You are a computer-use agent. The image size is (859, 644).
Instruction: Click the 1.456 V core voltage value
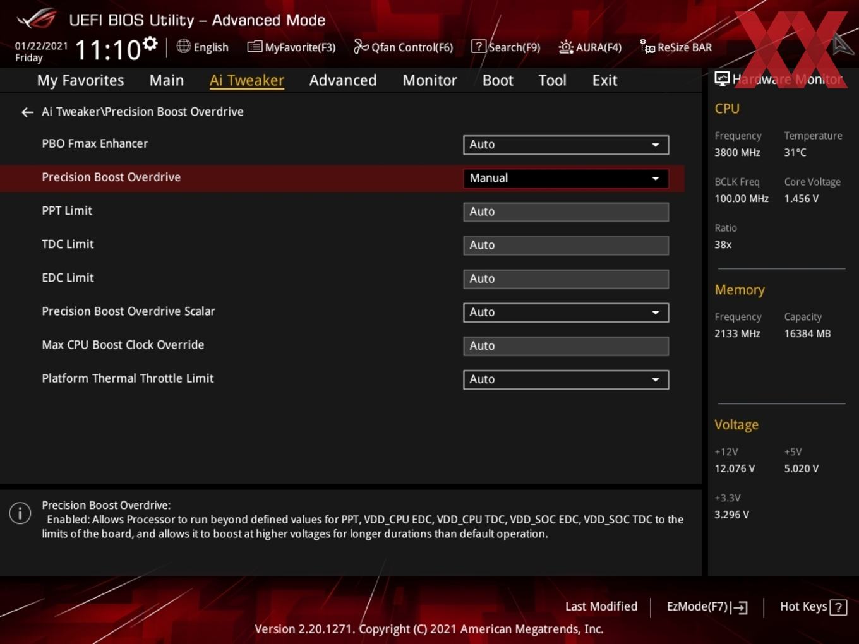801,199
